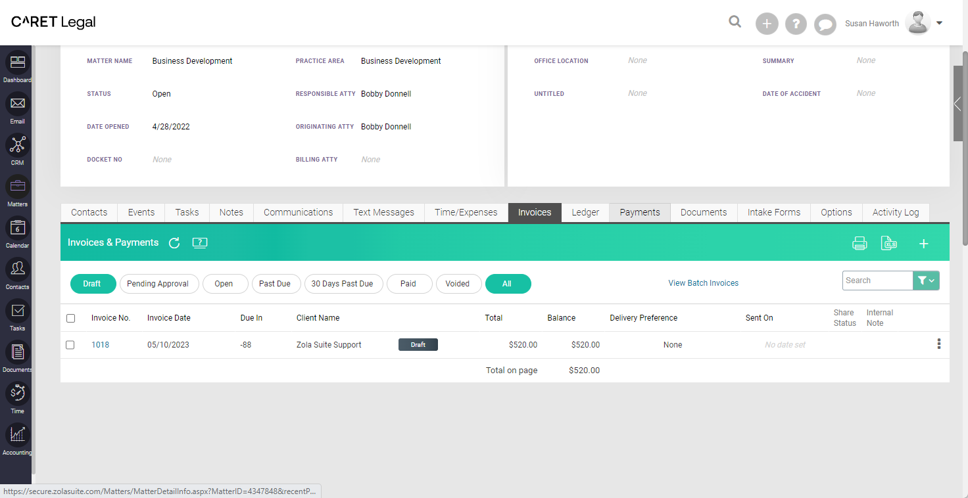This screenshot has width=968, height=498.
Task: Open invoice number 1018 link
Action: click(x=100, y=345)
